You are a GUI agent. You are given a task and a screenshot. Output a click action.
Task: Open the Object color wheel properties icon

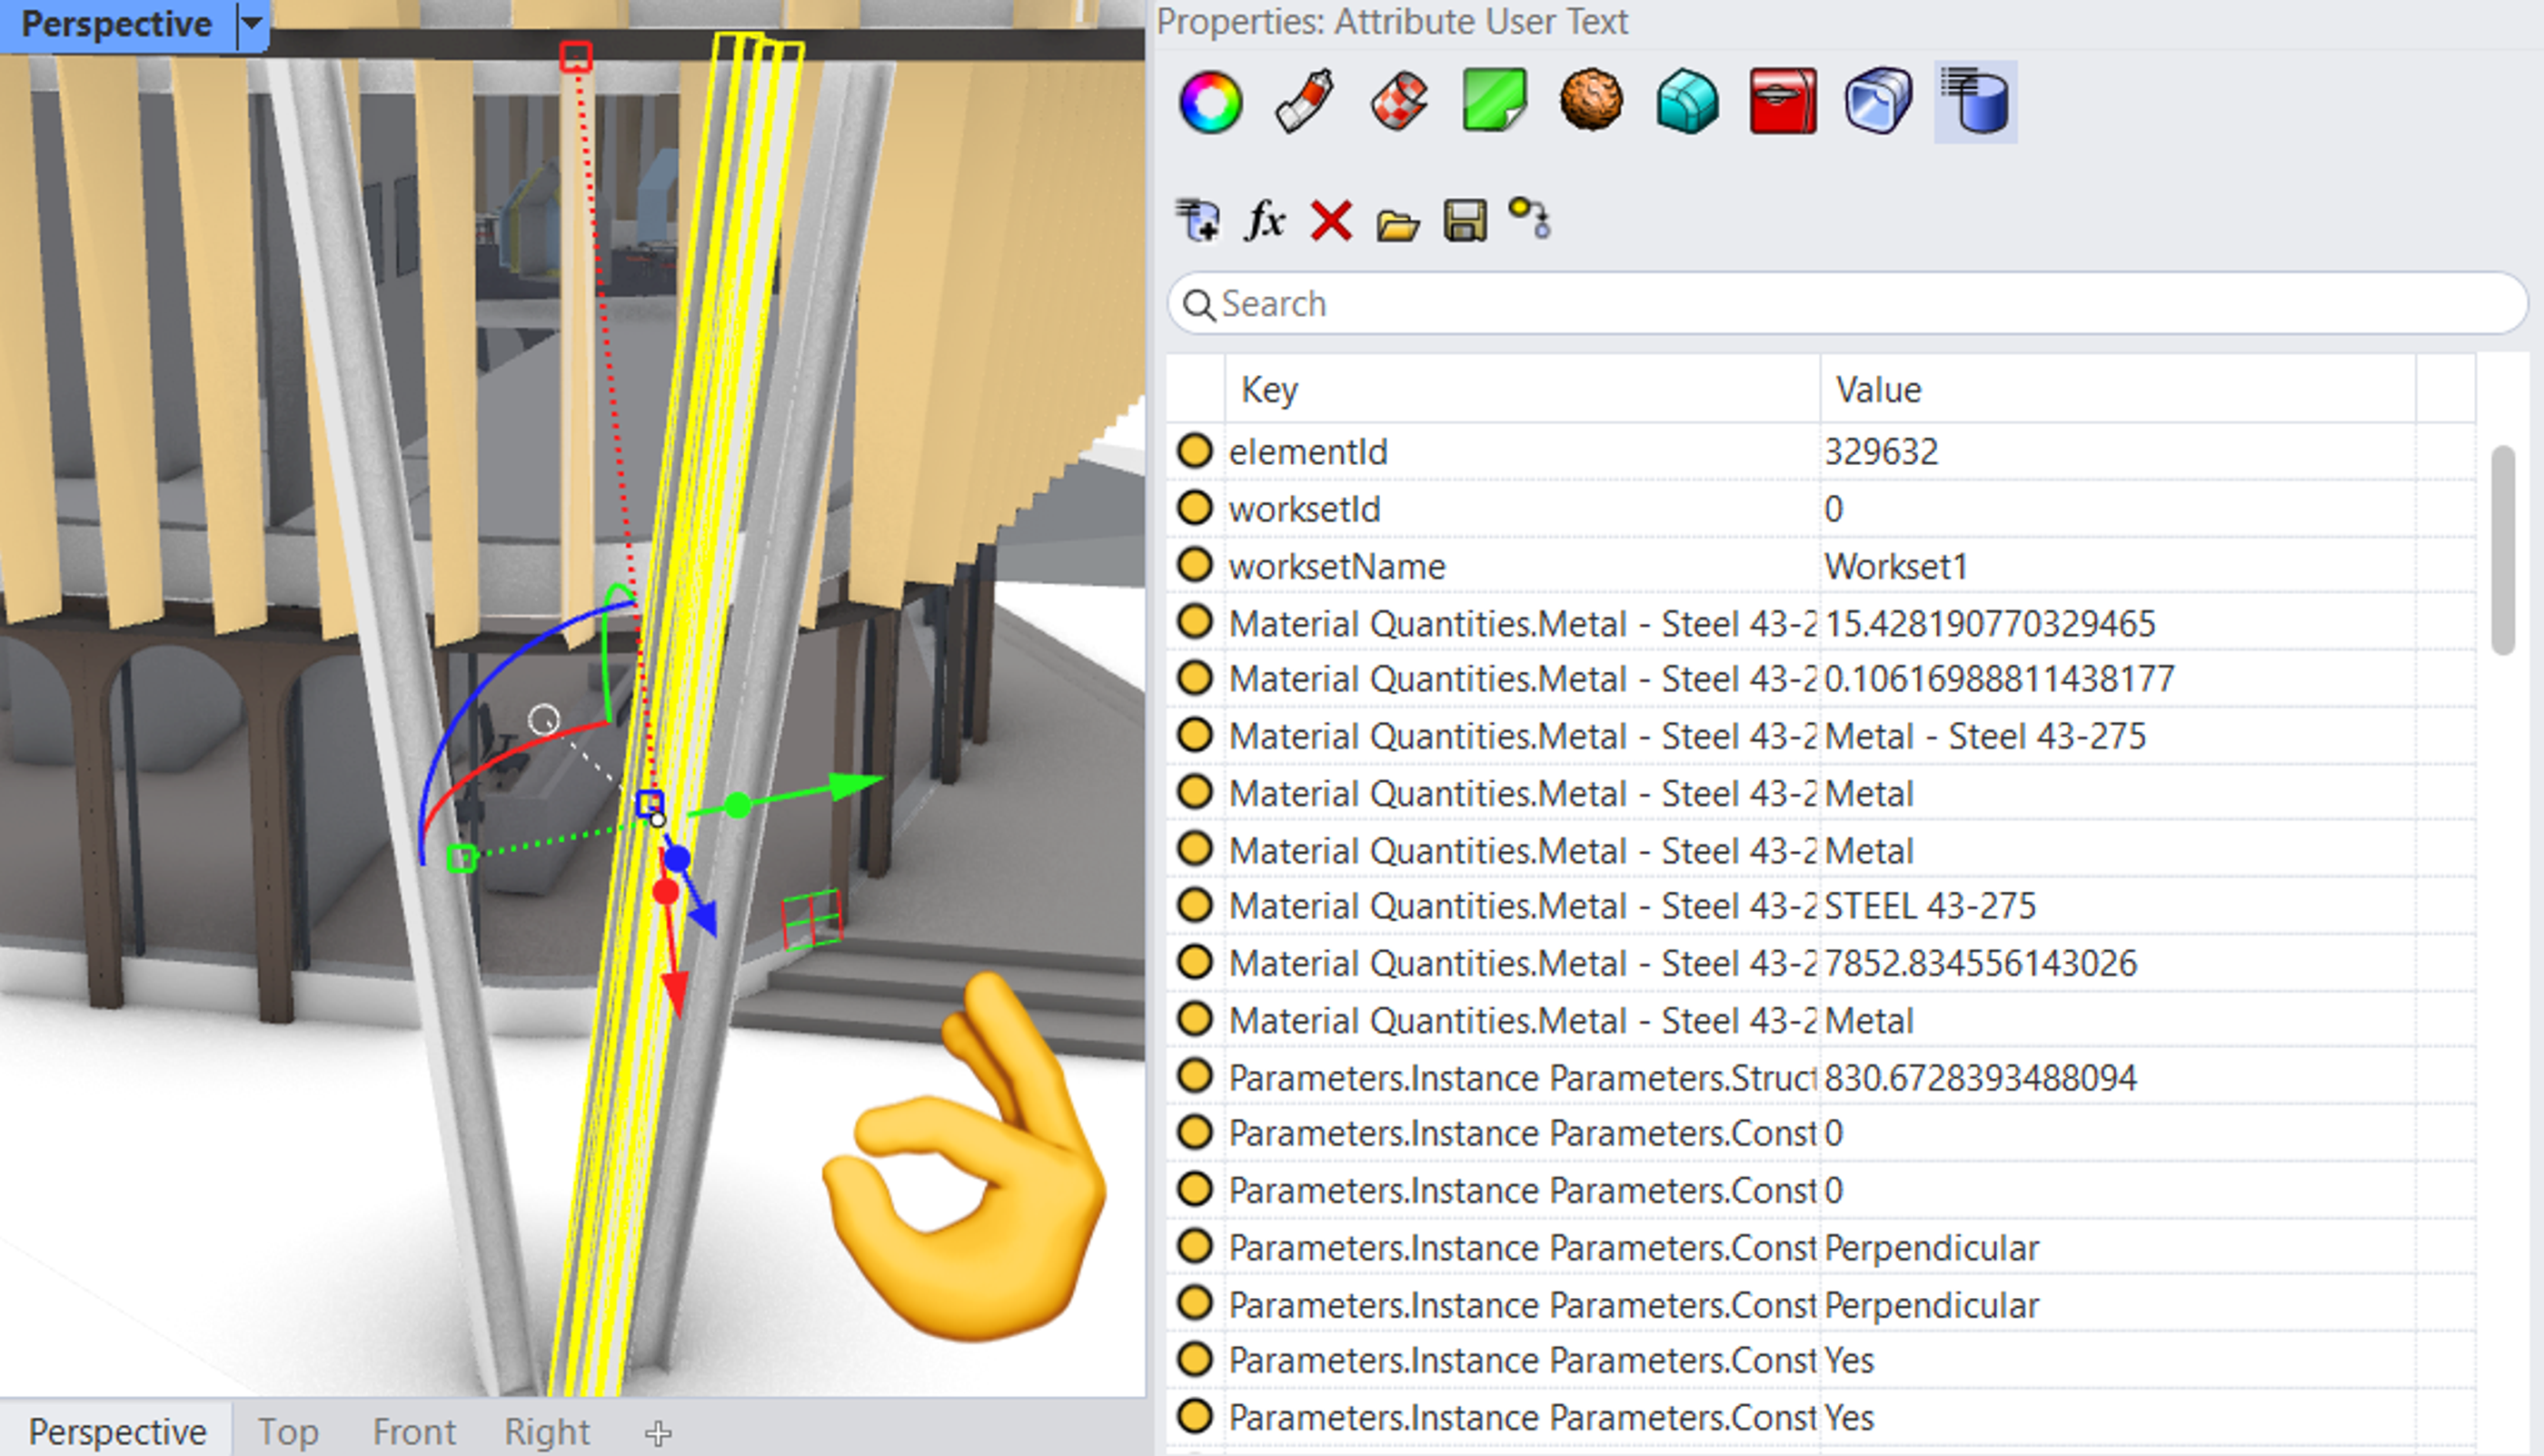pyautogui.click(x=1210, y=102)
